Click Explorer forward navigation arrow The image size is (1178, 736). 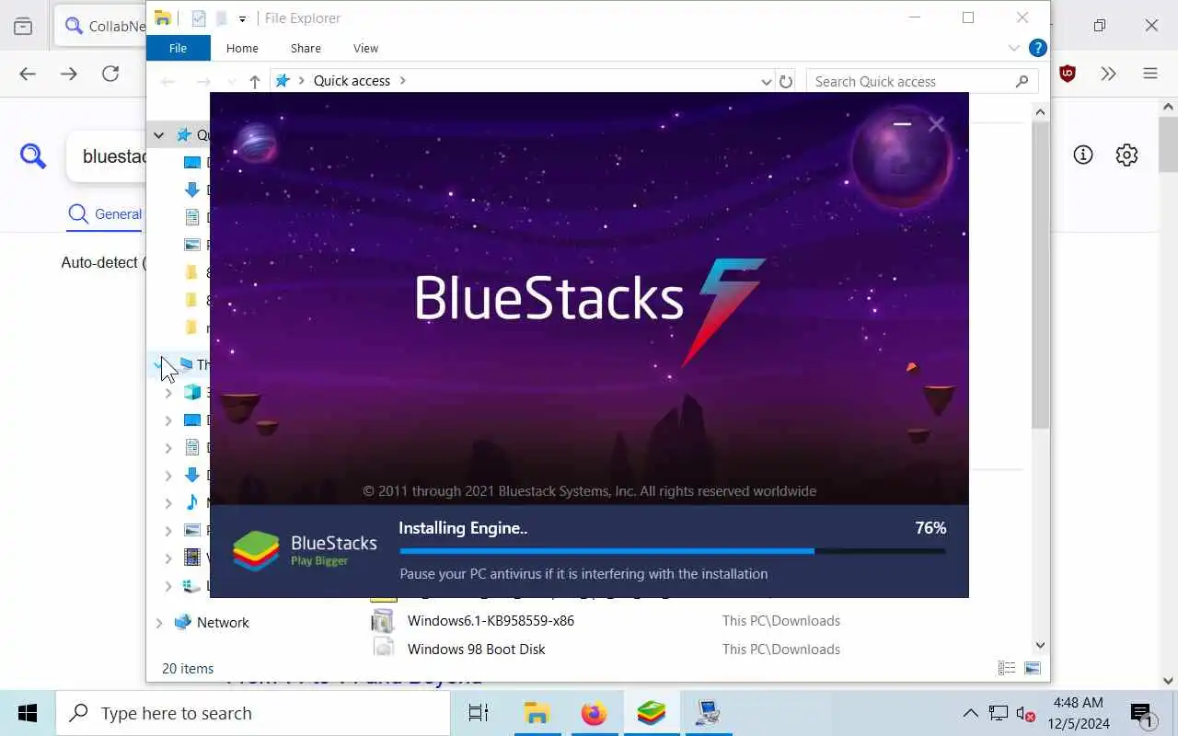pos(203,81)
